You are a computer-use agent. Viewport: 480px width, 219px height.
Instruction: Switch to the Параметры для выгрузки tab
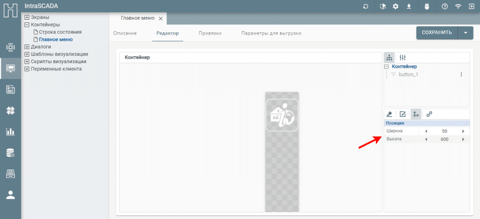point(271,33)
